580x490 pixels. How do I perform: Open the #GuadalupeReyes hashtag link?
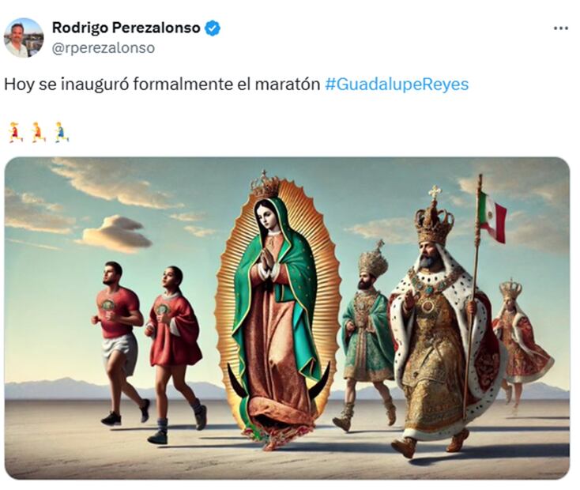397,85
